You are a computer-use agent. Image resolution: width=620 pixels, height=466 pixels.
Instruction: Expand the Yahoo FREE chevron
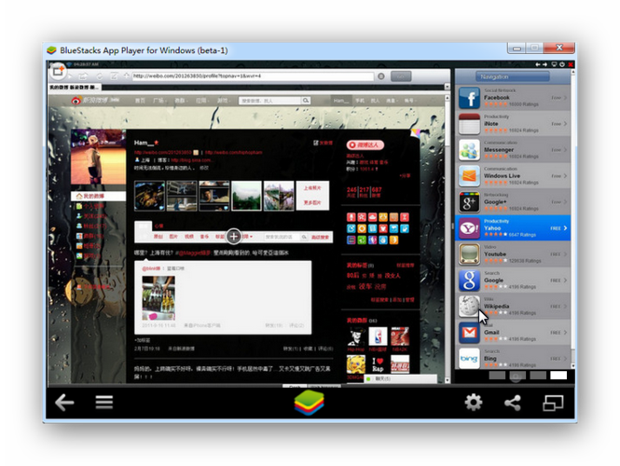(x=565, y=228)
